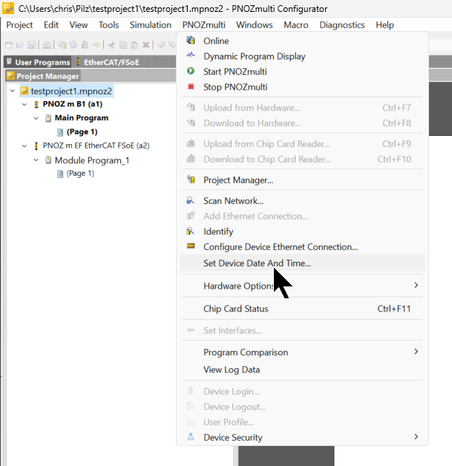Click the Scan Network magnifier icon

coord(191,200)
